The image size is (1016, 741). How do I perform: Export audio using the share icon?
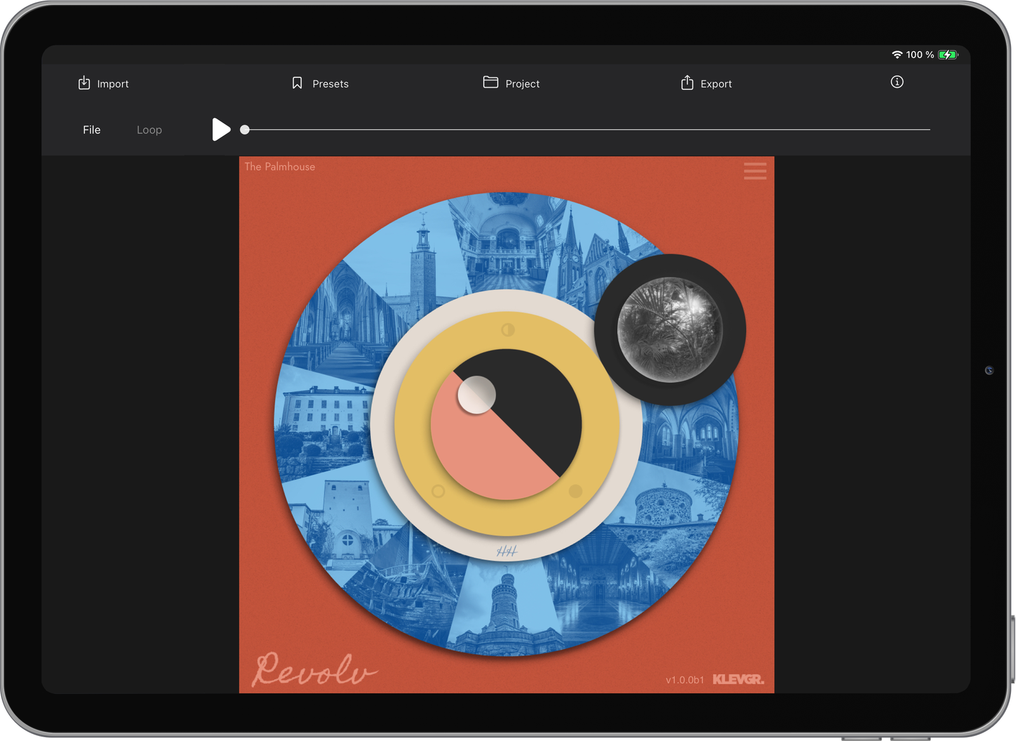pos(687,83)
